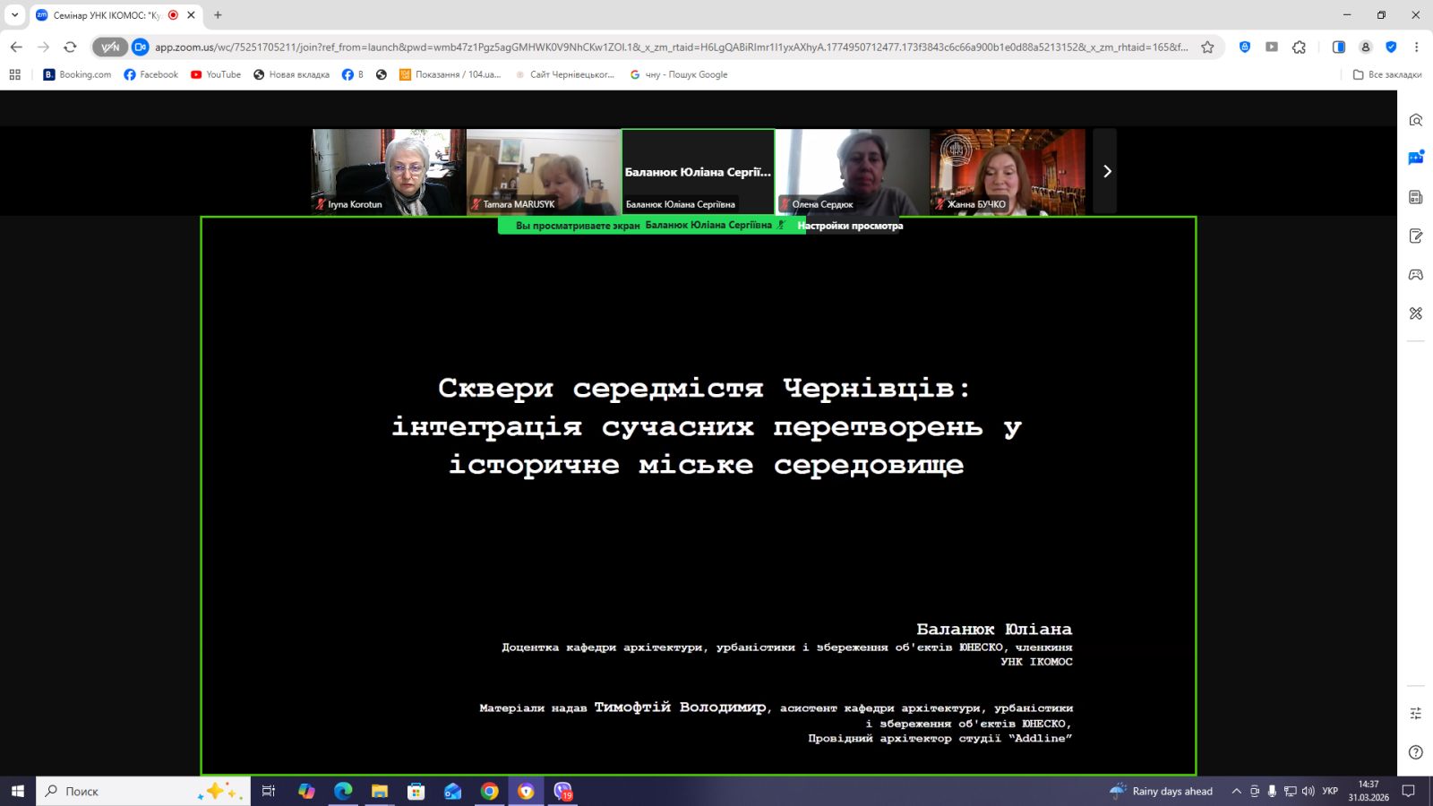Click the blue checkmark shield icon

1391,47
